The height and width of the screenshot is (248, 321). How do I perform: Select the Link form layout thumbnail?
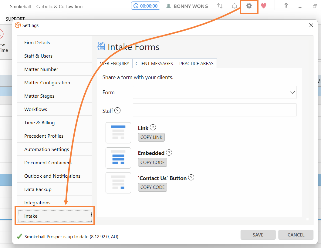click(x=118, y=133)
